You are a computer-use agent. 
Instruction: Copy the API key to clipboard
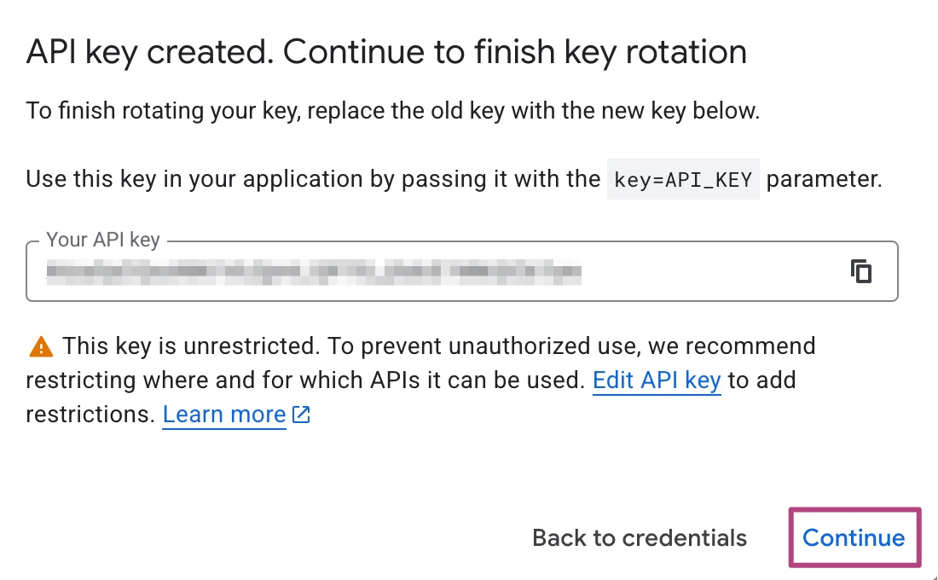coord(861,271)
